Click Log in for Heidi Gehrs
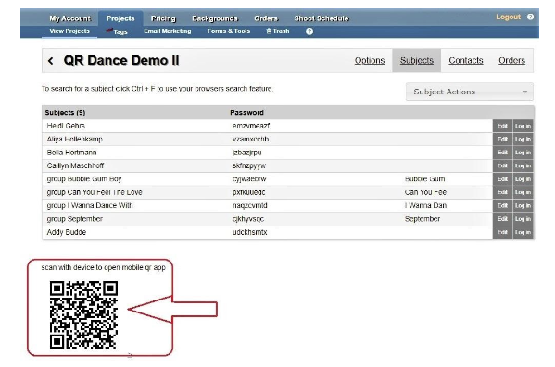Screen dimensions: 555x367 point(523,126)
